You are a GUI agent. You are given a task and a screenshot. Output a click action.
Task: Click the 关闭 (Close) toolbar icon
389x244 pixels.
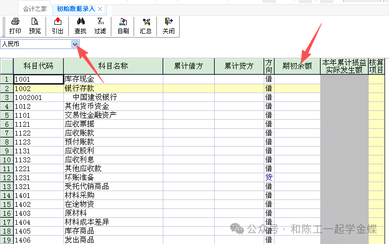click(x=168, y=26)
